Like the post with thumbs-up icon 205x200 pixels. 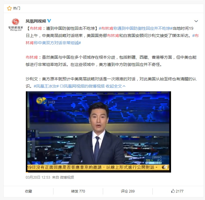[177, 191]
